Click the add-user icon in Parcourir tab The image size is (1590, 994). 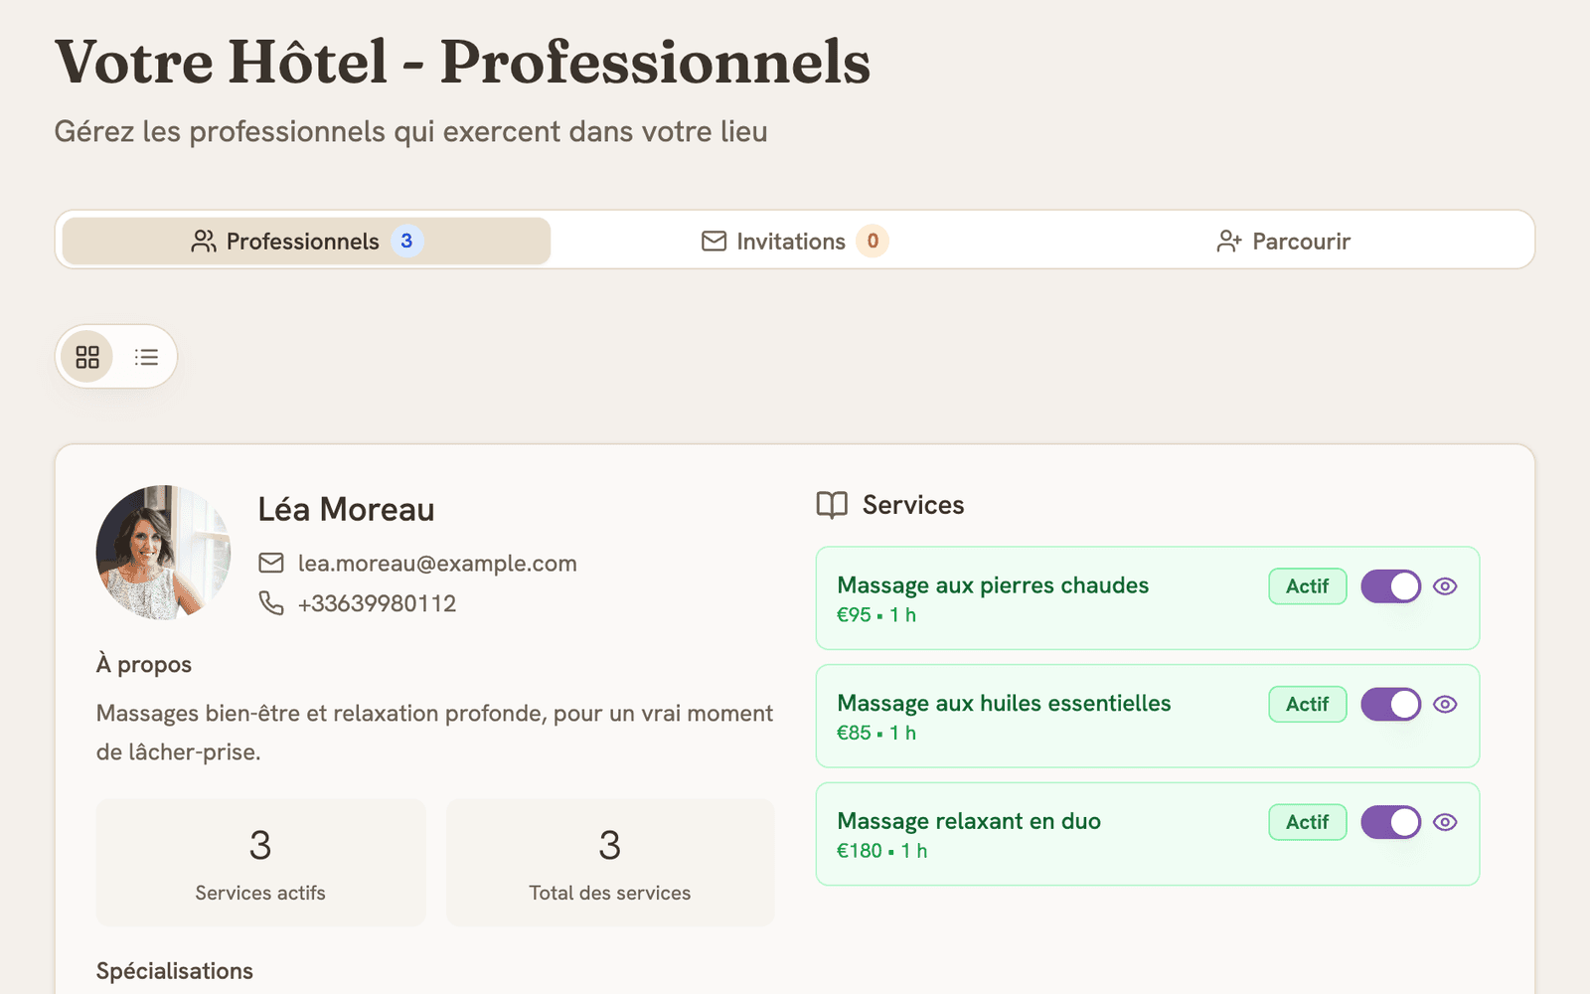1229,241
